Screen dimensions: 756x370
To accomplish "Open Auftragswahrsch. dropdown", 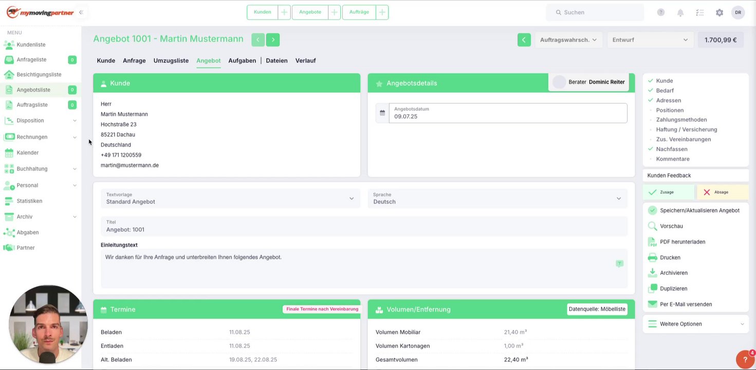I will point(568,40).
